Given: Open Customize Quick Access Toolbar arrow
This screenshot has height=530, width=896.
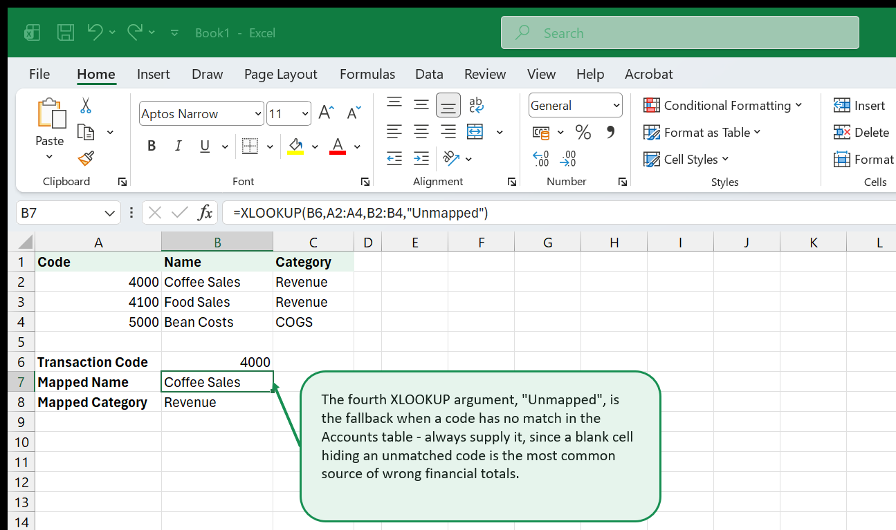Looking at the screenshot, I should point(174,32).
